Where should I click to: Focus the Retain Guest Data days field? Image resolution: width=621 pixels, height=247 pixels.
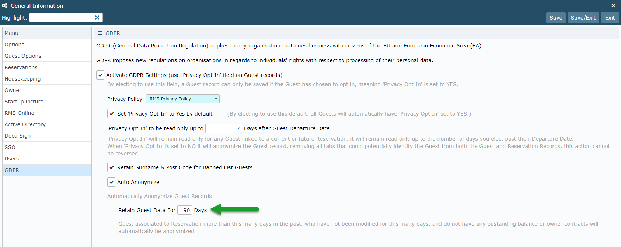[x=185, y=210]
